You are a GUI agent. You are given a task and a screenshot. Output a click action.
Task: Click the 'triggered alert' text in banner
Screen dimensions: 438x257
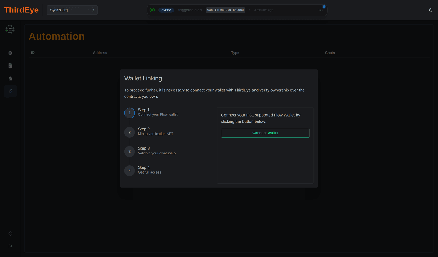pyautogui.click(x=190, y=10)
